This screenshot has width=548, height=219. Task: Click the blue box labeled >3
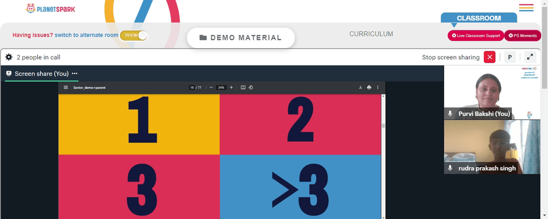[x=300, y=187]
